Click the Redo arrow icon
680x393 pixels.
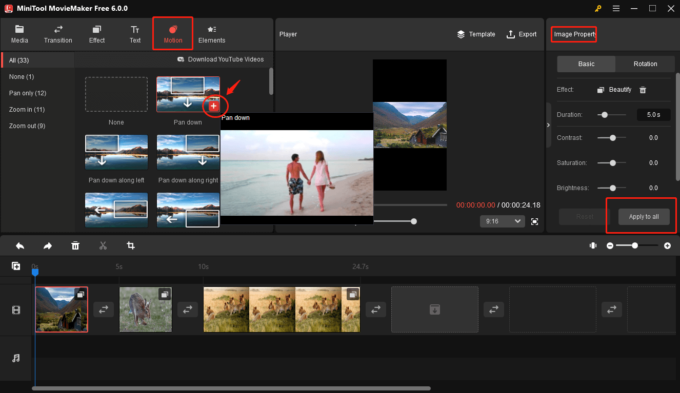48,246
